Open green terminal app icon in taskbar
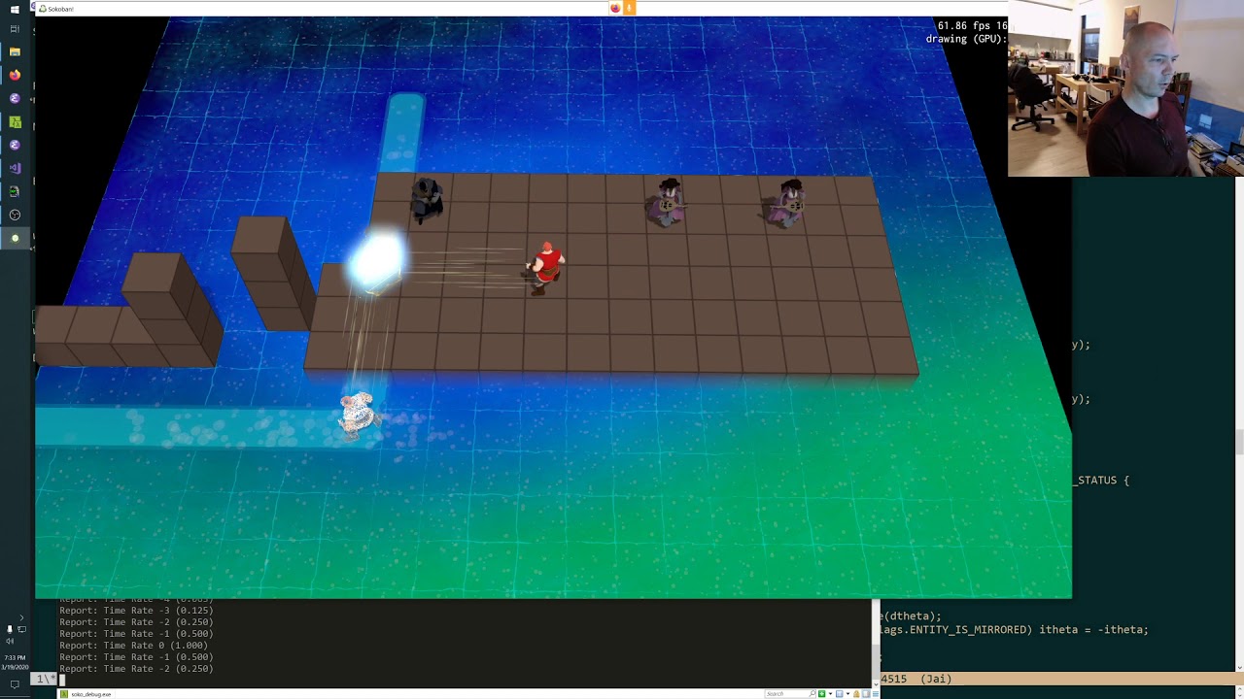1244x699 pixels. pyautogui.click(x=15, y=121)
